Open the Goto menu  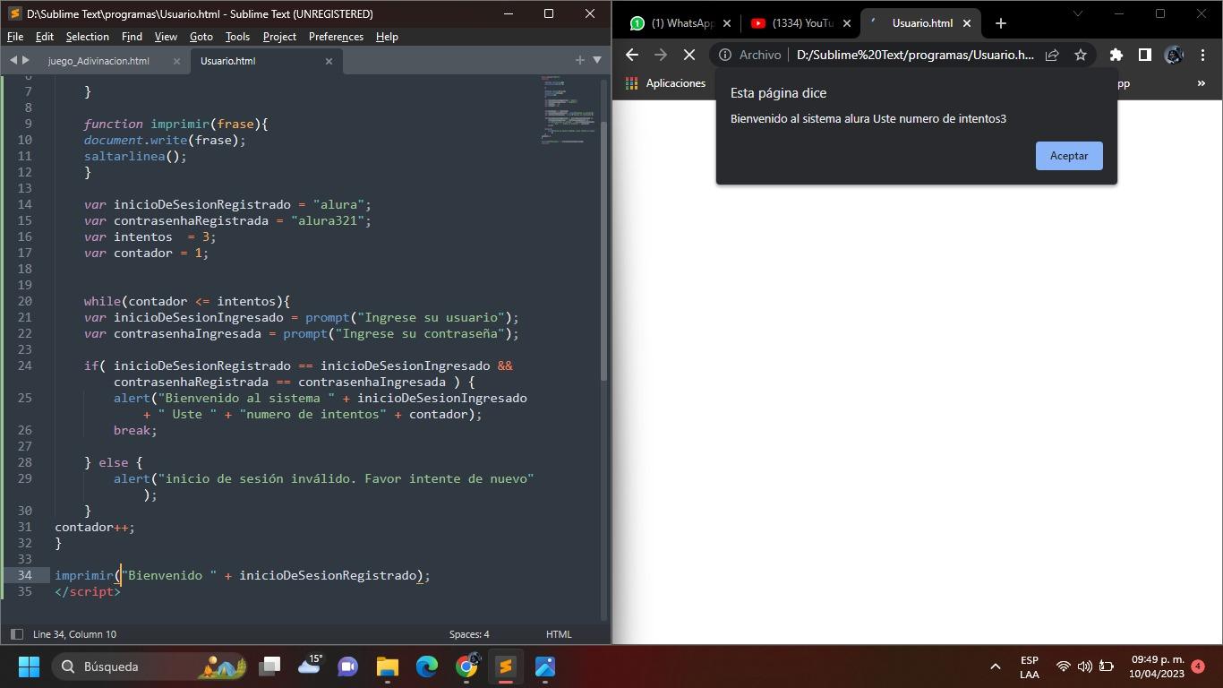(201, 37)
